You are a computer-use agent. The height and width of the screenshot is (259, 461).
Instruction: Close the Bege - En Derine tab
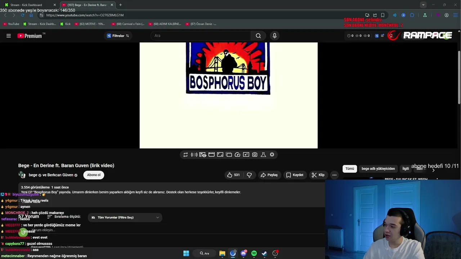pos(112,5)
